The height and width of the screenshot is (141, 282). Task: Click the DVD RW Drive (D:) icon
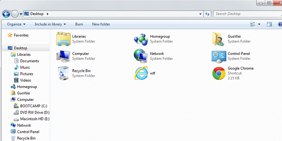click(x=16, y=112)
